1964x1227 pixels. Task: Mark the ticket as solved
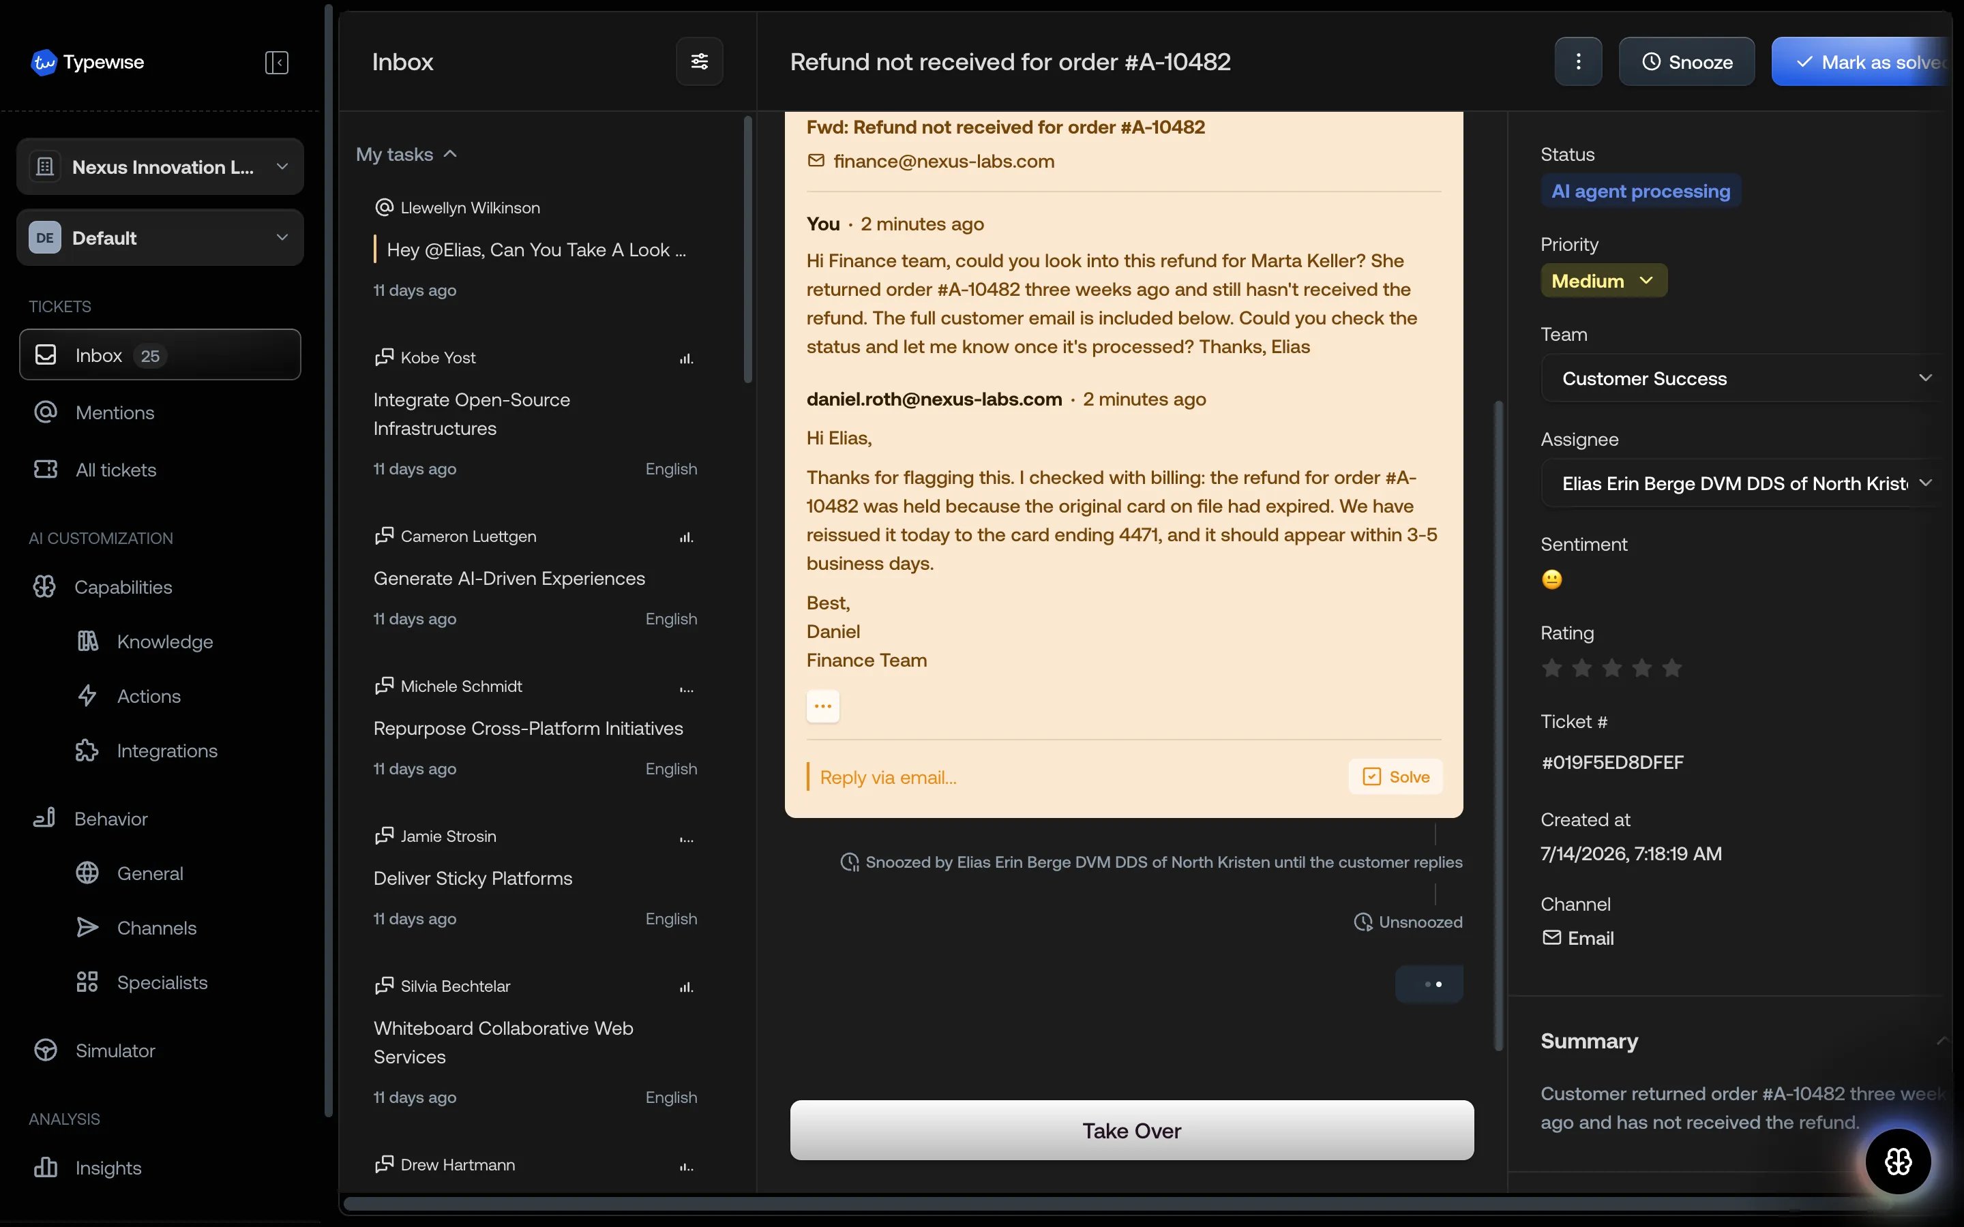tap(1862, 61)
